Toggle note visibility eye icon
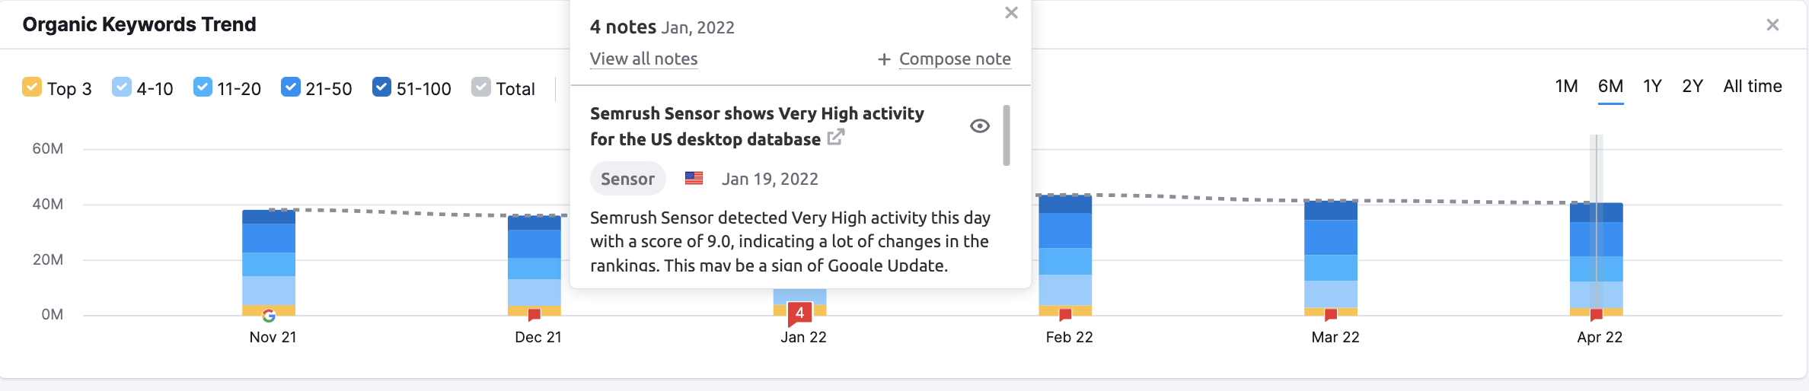Image resolution: width=1809 pixels, height=391 pixels. click(980, 126)
